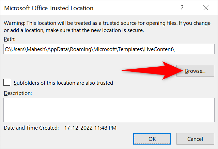Click the Description: label
Screen dimensions: 218x149
(x=18, y=93)
